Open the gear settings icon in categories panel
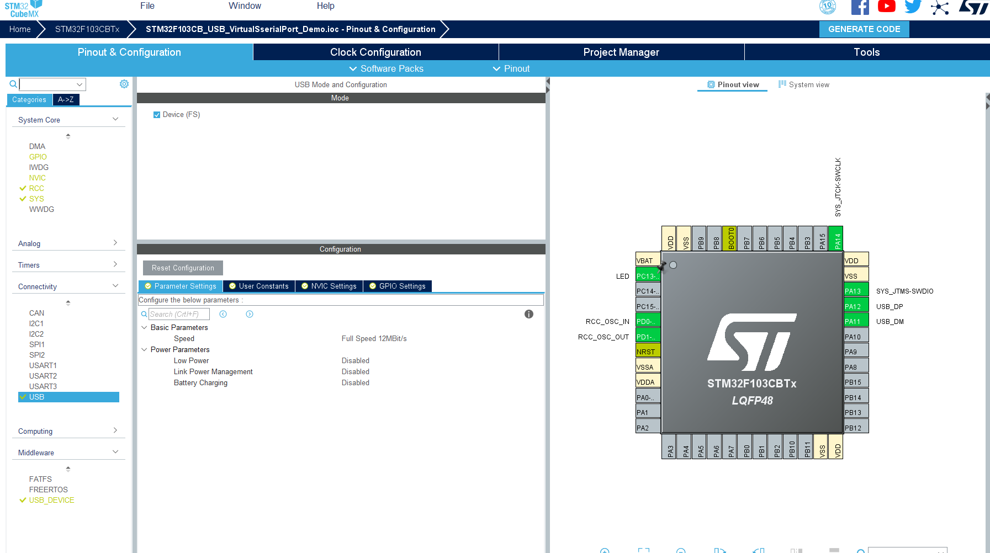 [124, 84]
